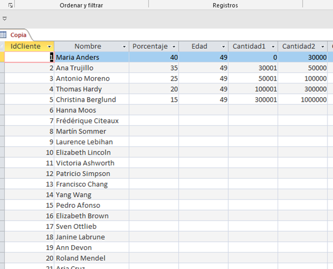Click the Antonio Moreno name cell
This screenshot has height=269, width=333.
pyautogui.click(x=92, y=78)
